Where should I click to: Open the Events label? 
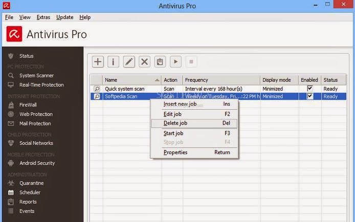tap(27, 211)
